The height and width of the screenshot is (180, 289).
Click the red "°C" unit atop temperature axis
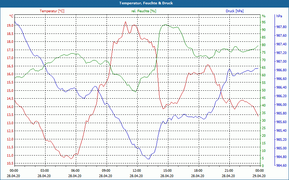coord(12,16)
